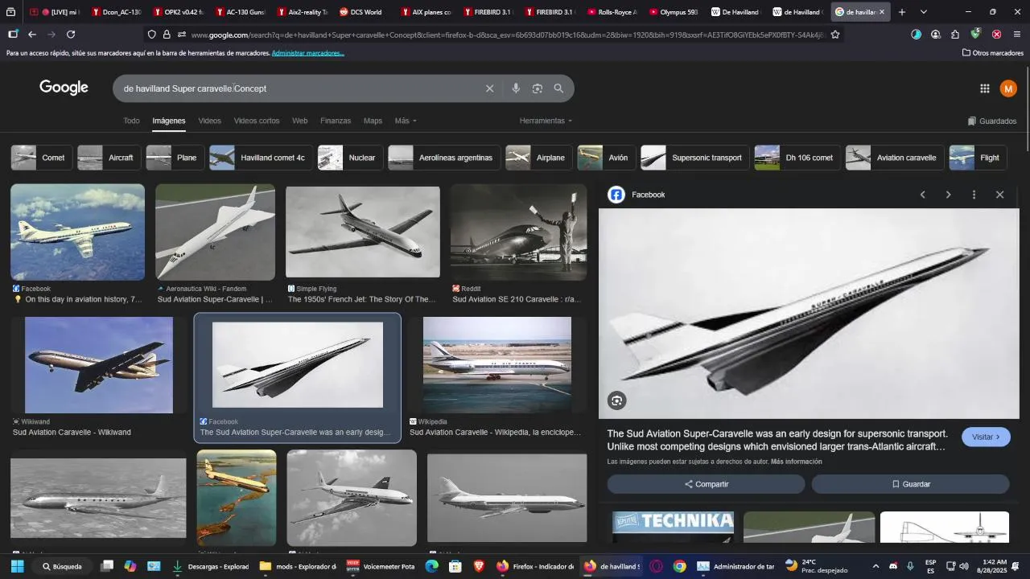Click the red X extension icon
Screen dimensions: 1030x579
[996, 35]
